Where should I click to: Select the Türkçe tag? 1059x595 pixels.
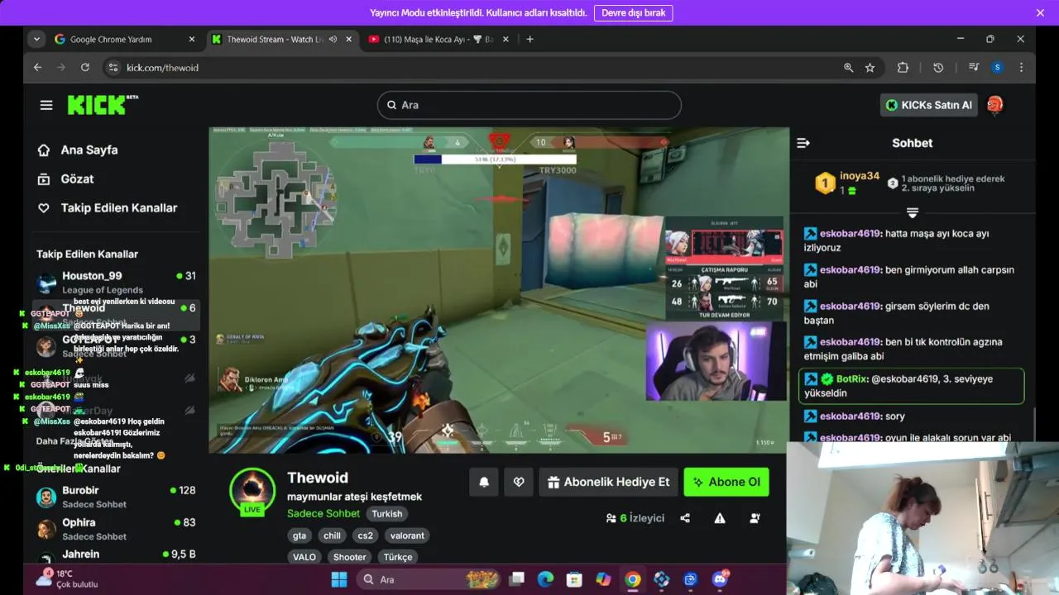tap(398, 557)
